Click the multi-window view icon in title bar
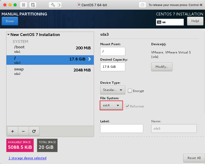The width and height of the screenshot is (205, 164). click(x=142, y=5)
